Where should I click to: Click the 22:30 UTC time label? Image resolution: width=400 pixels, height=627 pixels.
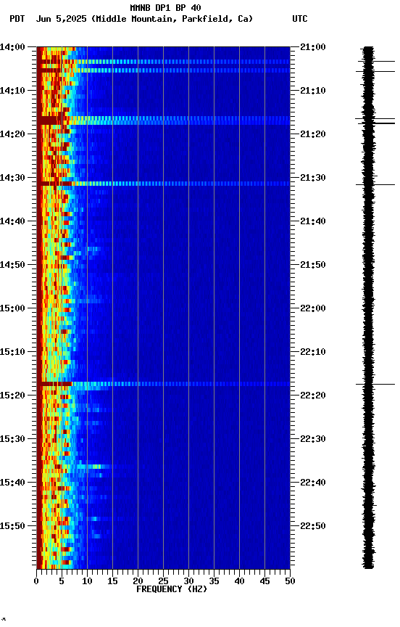point(313,440)
